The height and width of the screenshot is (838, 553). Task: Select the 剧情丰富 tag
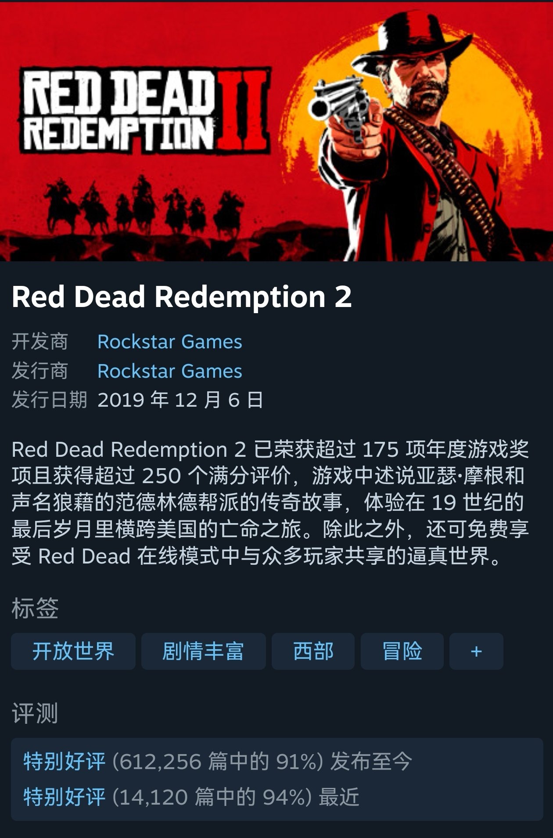(203, 651)
